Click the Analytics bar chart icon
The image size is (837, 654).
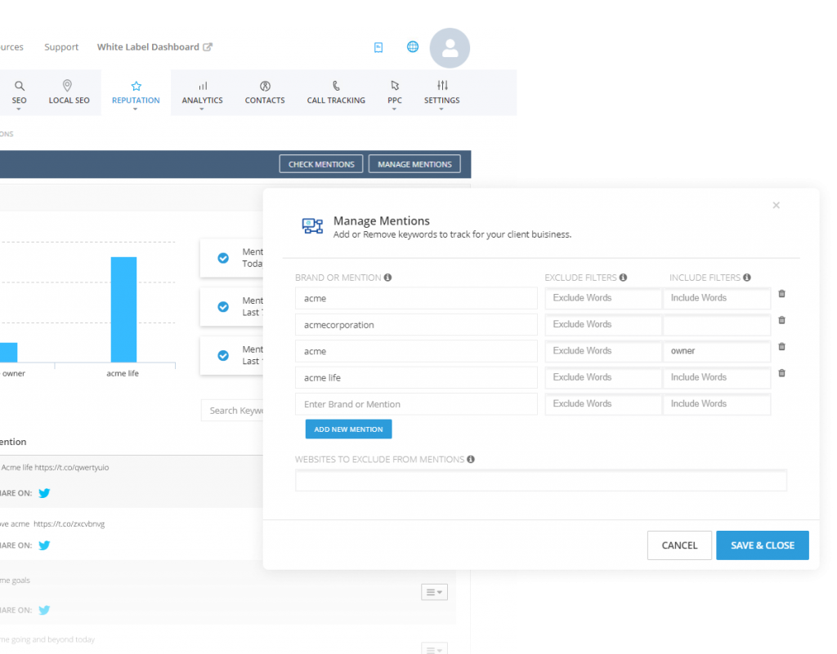203,86
